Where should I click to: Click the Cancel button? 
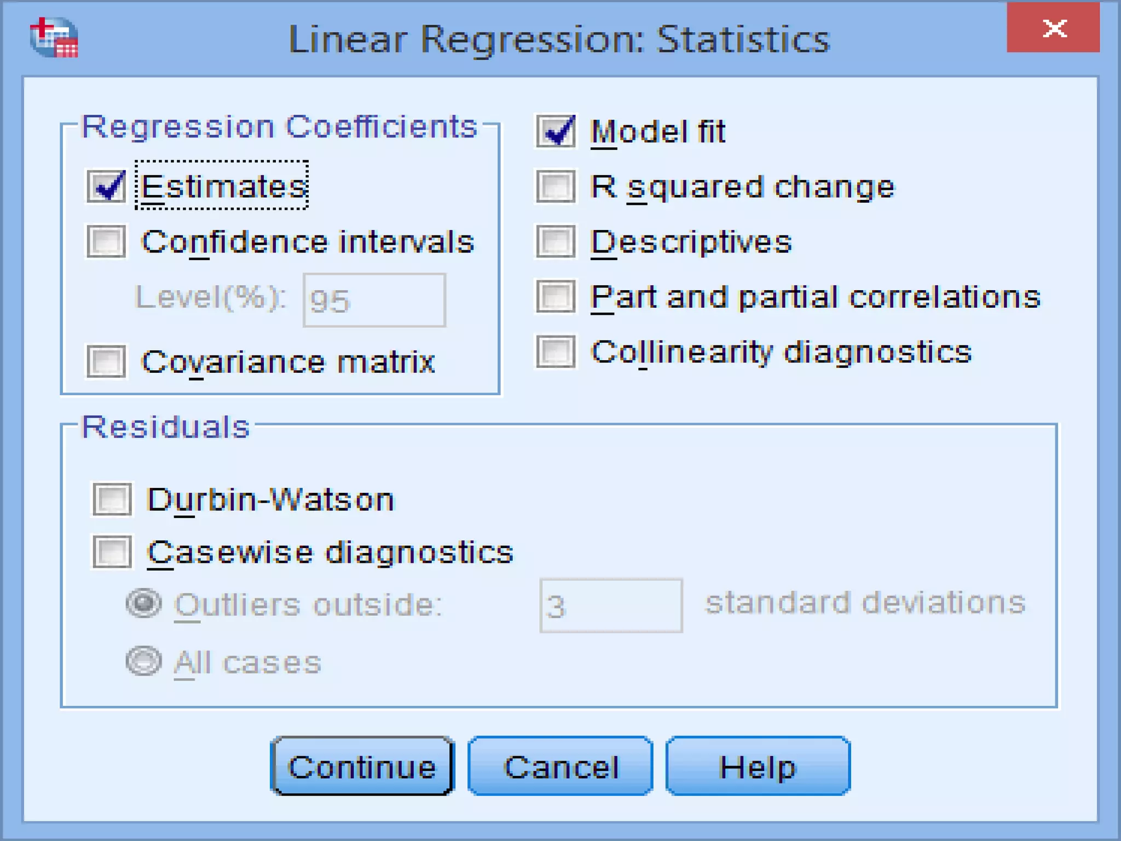[560, 767]
